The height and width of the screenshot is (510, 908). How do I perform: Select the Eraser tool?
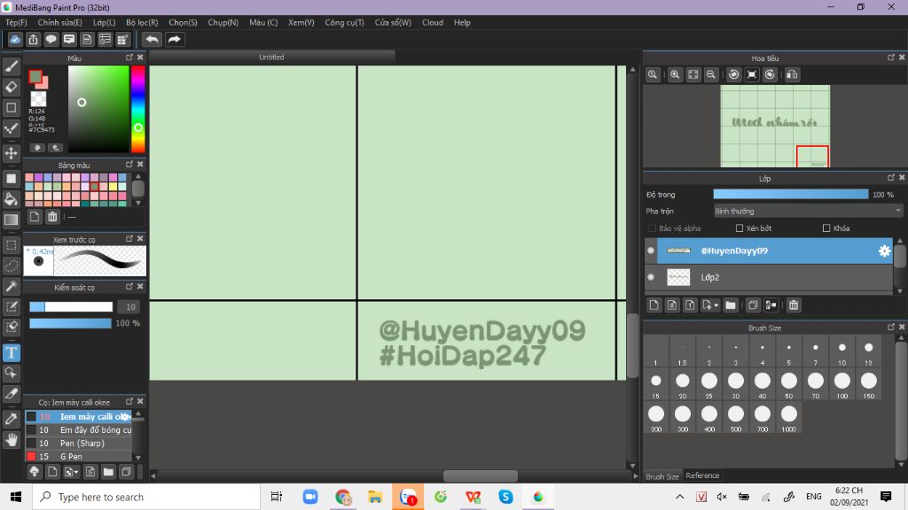click(11, 88)
